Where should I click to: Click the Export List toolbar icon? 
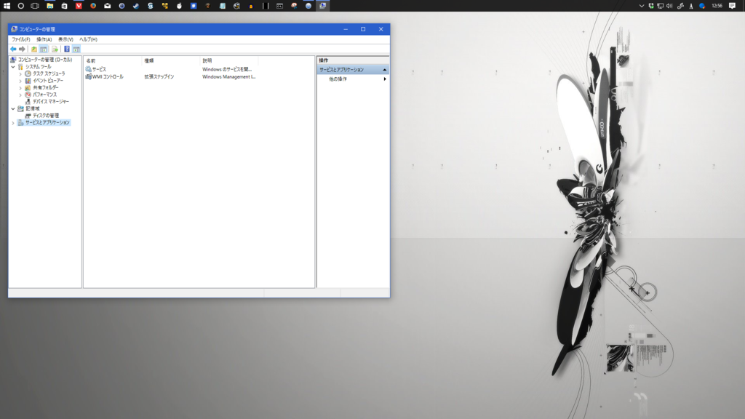pos(55,49)
